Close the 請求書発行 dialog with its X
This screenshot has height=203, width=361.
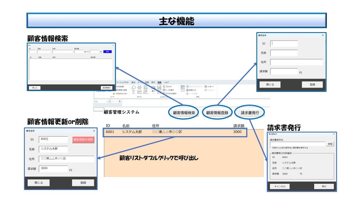[x=334, y=134]
